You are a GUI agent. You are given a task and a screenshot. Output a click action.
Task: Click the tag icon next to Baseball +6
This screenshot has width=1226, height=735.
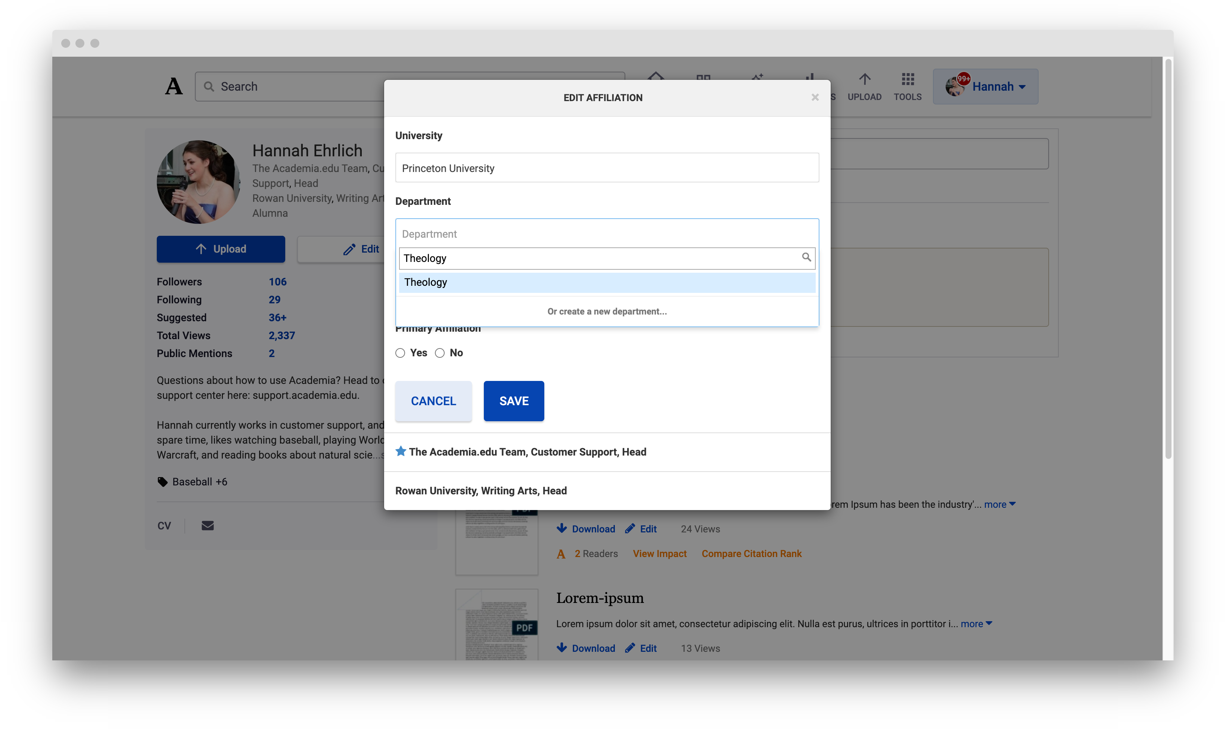click(x=162, y=481)
